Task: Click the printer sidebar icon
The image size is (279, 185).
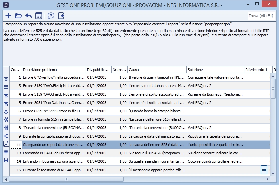Action: tap(6, 160)
